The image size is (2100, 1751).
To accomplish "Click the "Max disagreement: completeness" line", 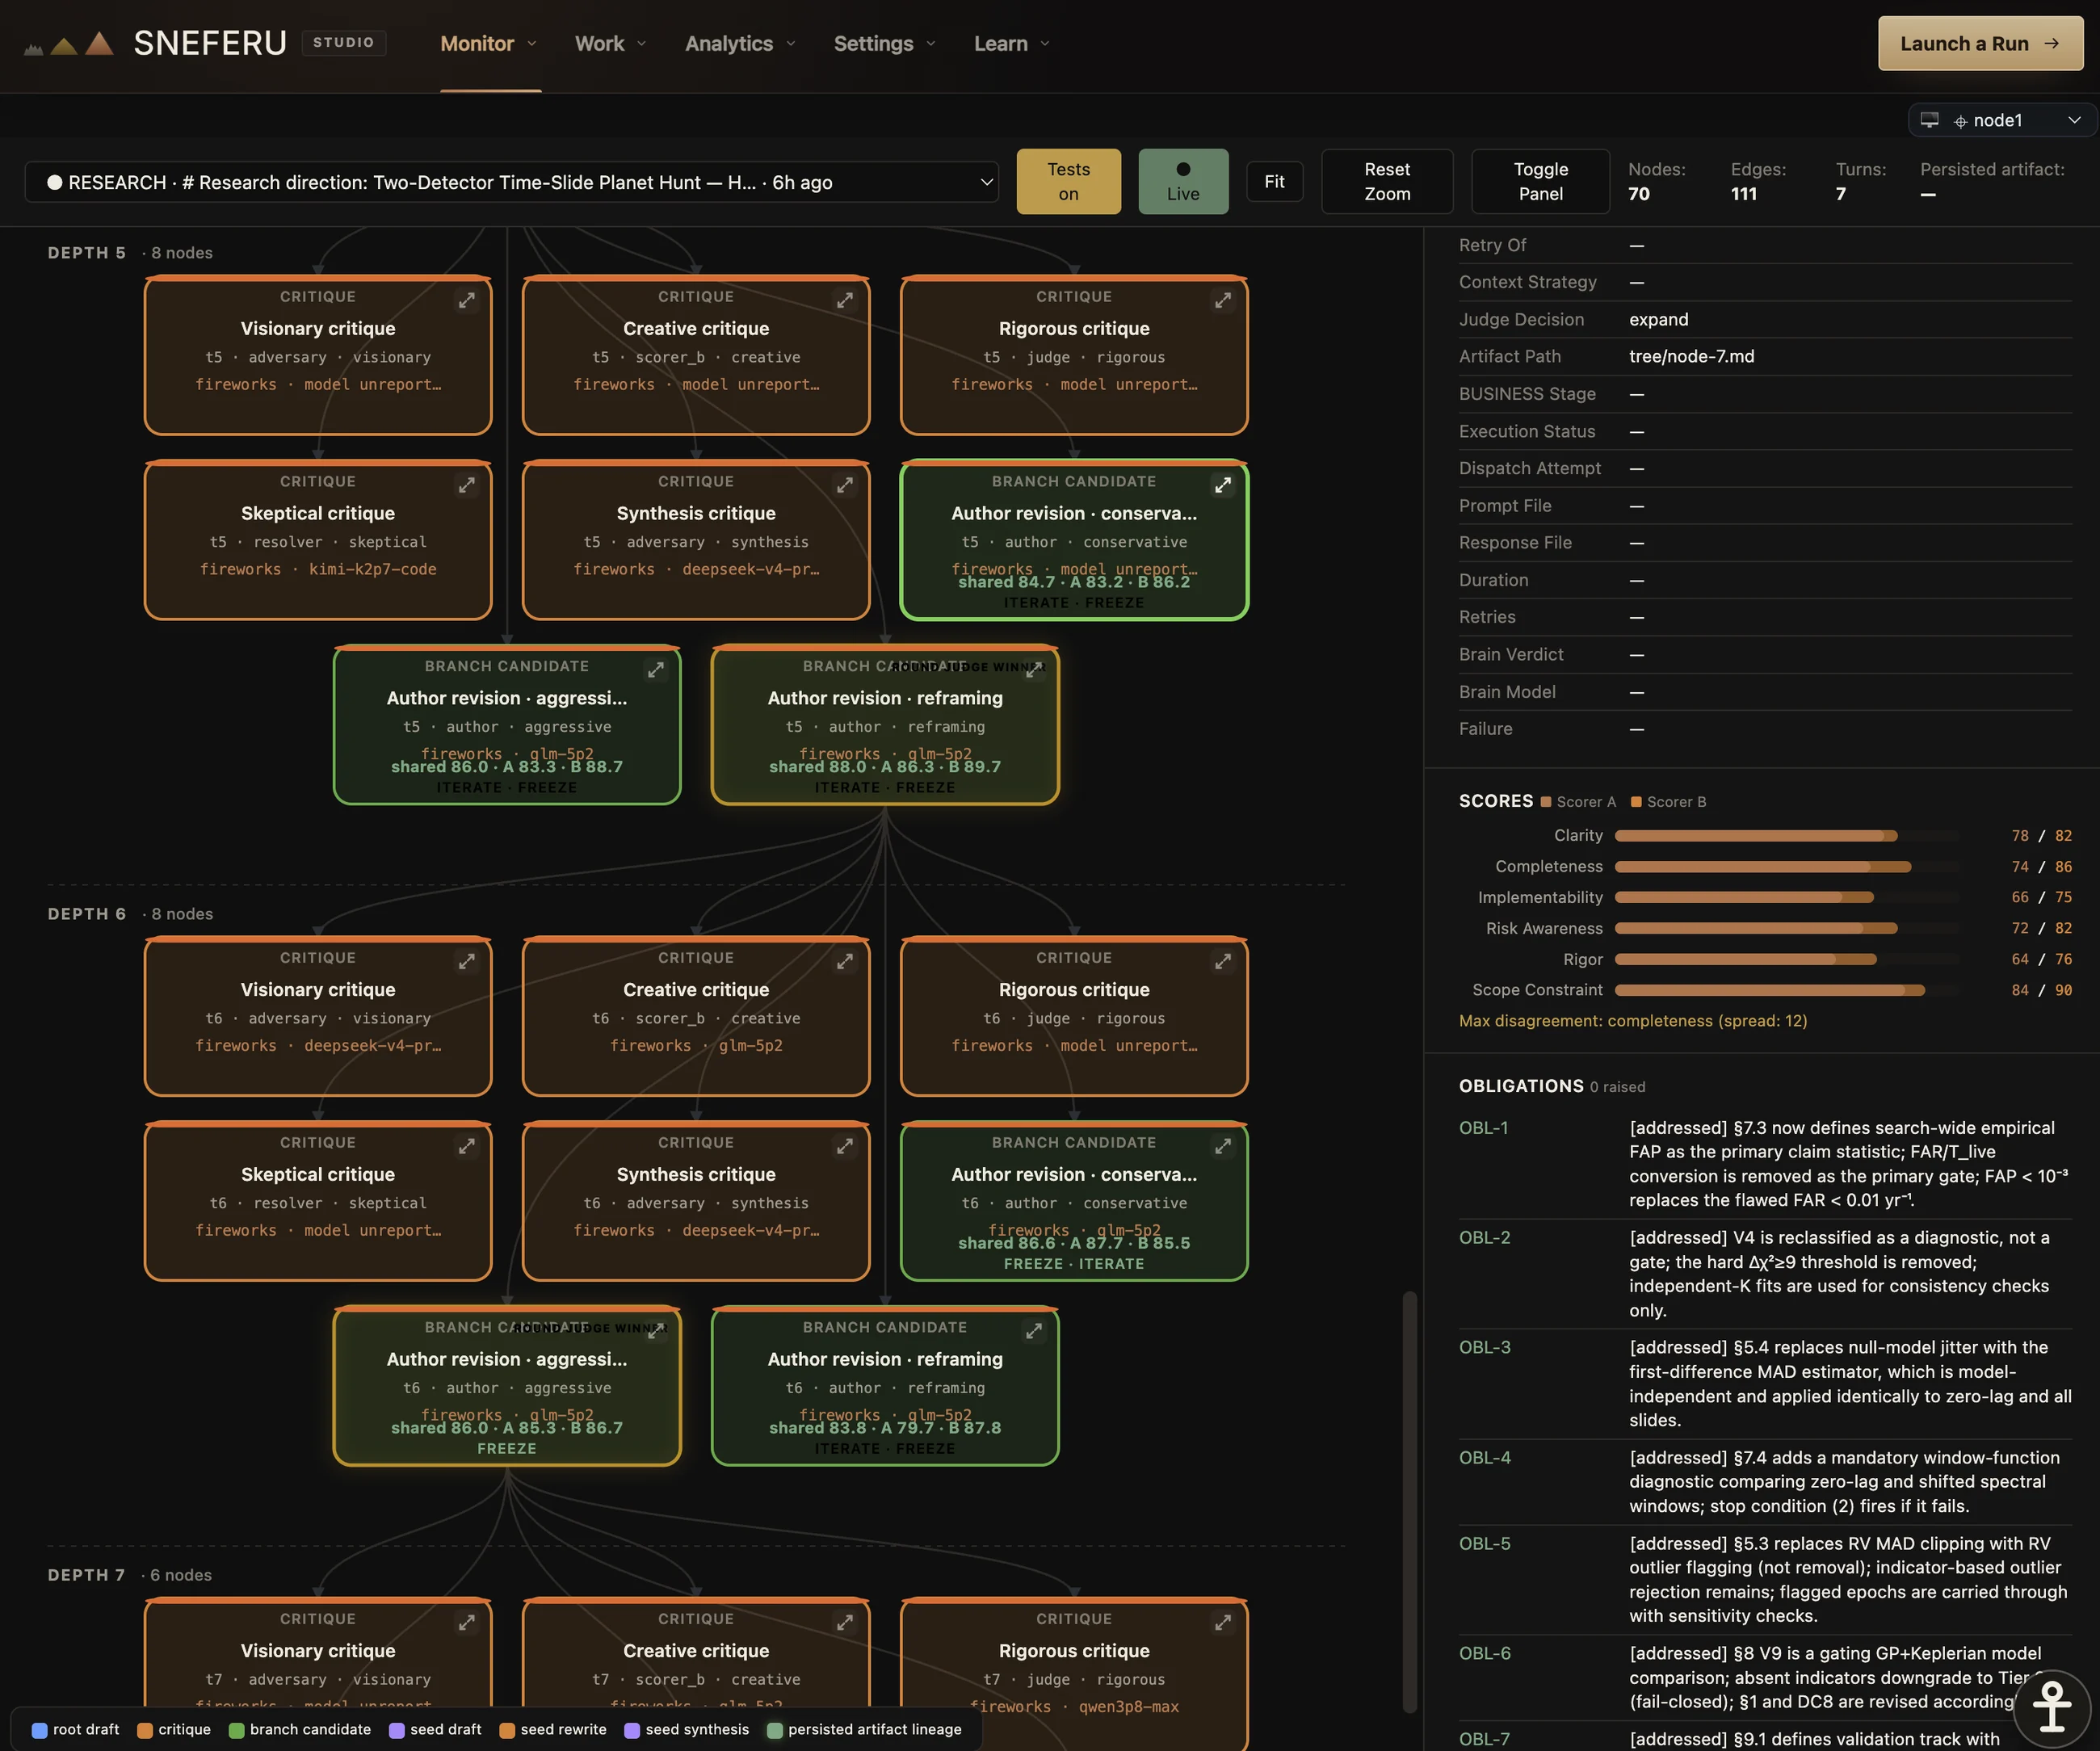I will tap(1633, 1021).
